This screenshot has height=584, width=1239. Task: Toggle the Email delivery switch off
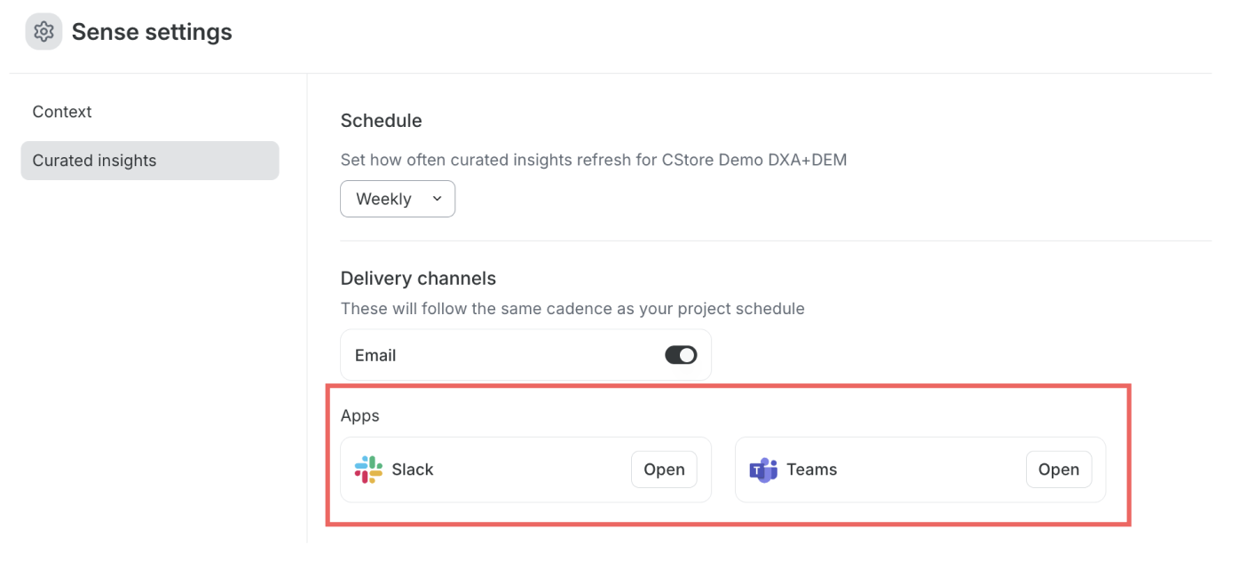pyautogui.click(x=681, y=355)
